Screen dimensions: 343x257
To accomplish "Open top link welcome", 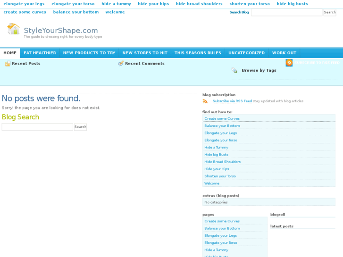I will 115,12.
